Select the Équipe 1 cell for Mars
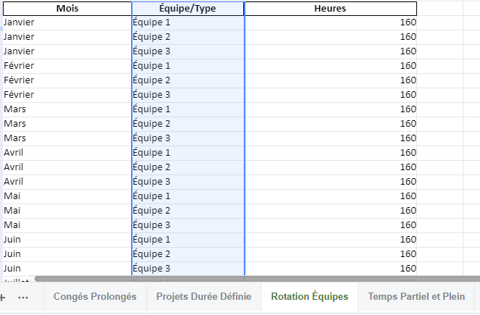This screenshot has width=480, height=315. pos(188,109)
